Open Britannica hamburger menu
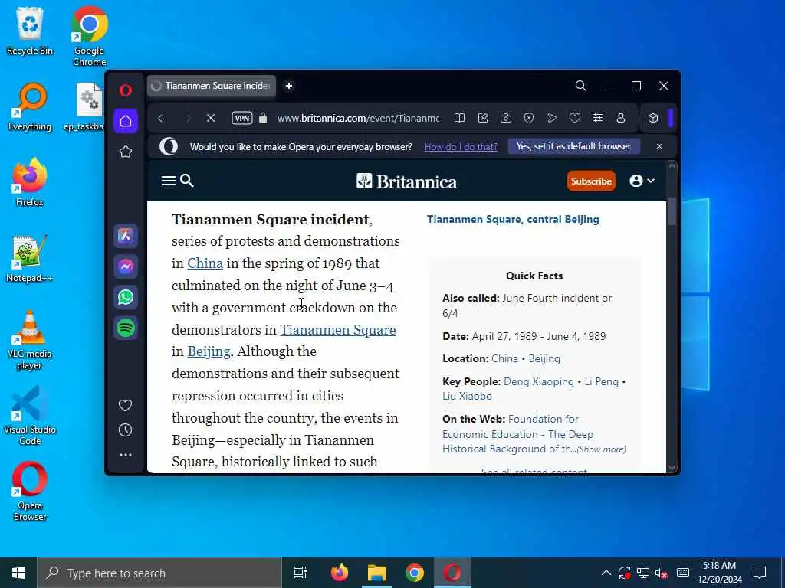 click(x=169, y=181)
